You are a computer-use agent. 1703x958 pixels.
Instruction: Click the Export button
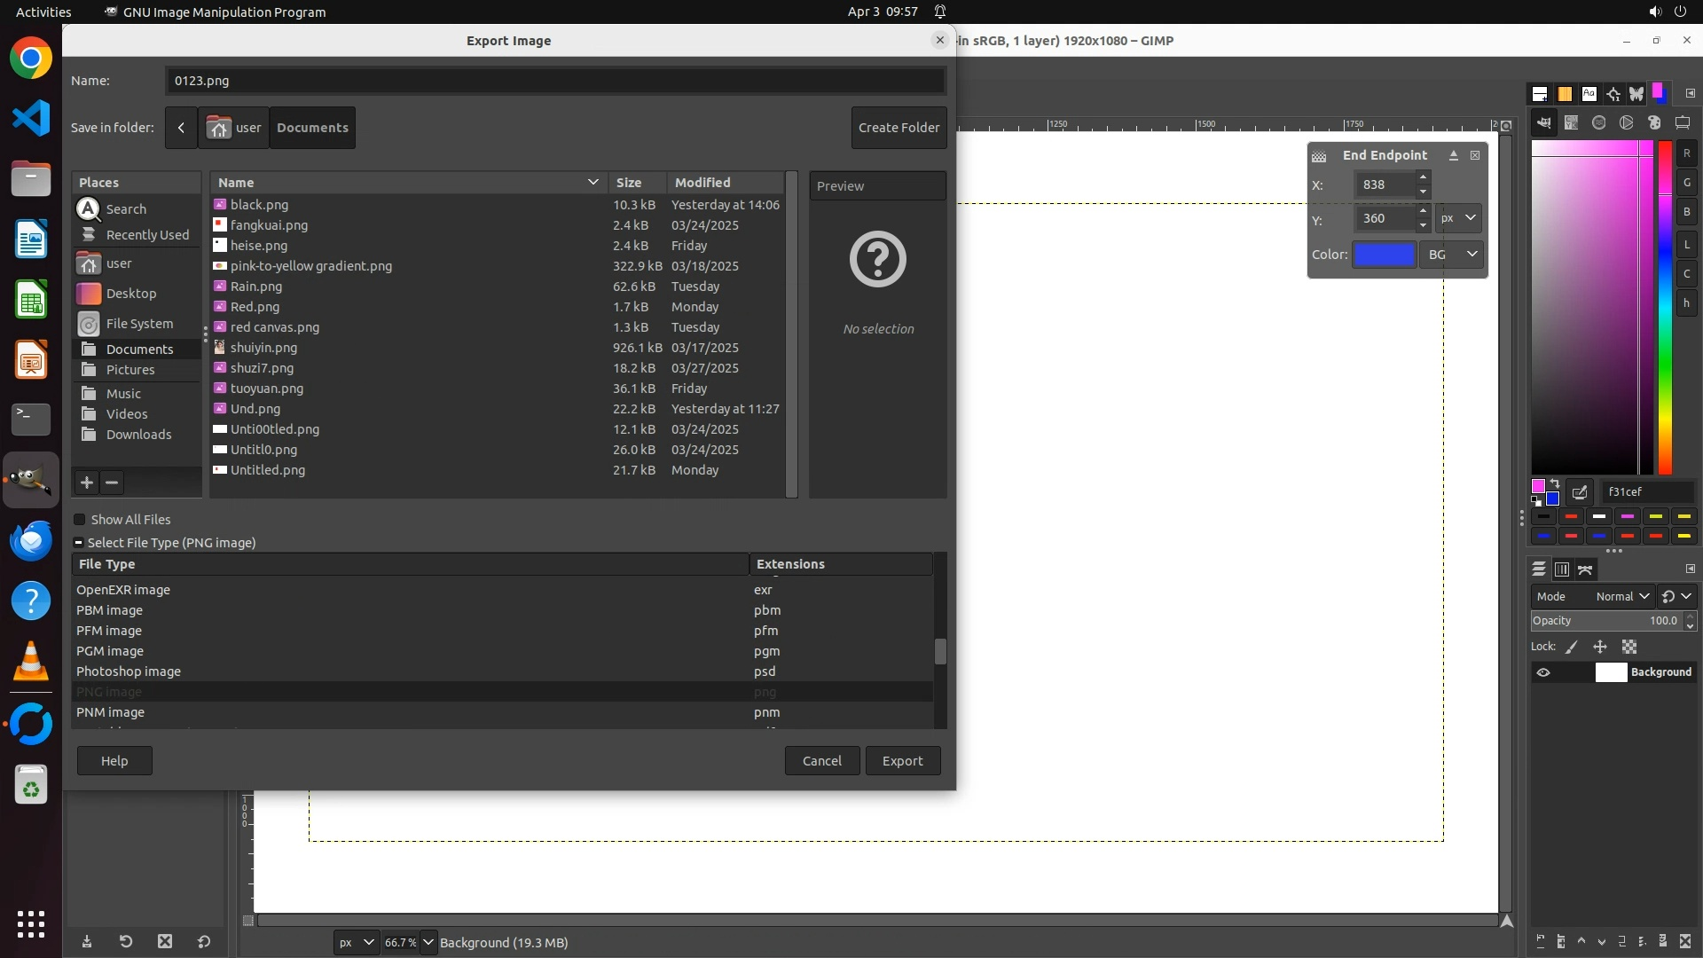pos(902,760)
